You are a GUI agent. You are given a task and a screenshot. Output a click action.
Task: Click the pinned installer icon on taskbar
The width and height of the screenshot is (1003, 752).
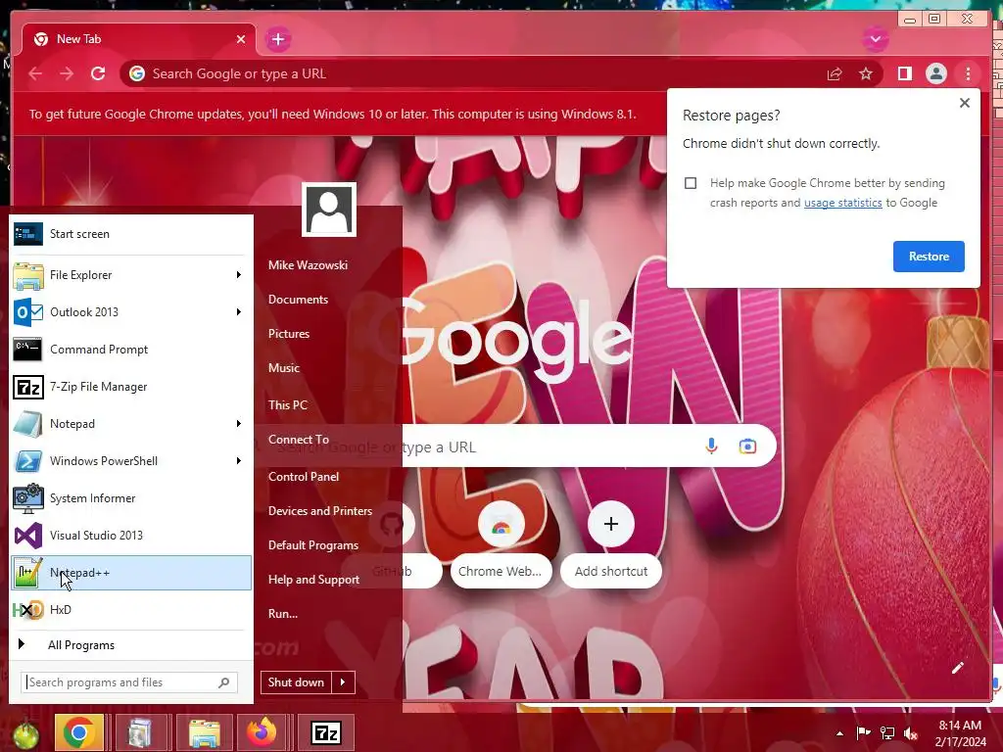(139, 732)
